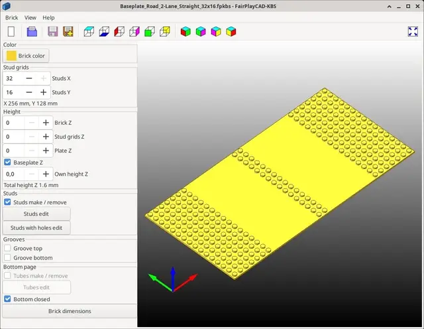
Task: Switch to green front-face view
Action: (150, 31)
